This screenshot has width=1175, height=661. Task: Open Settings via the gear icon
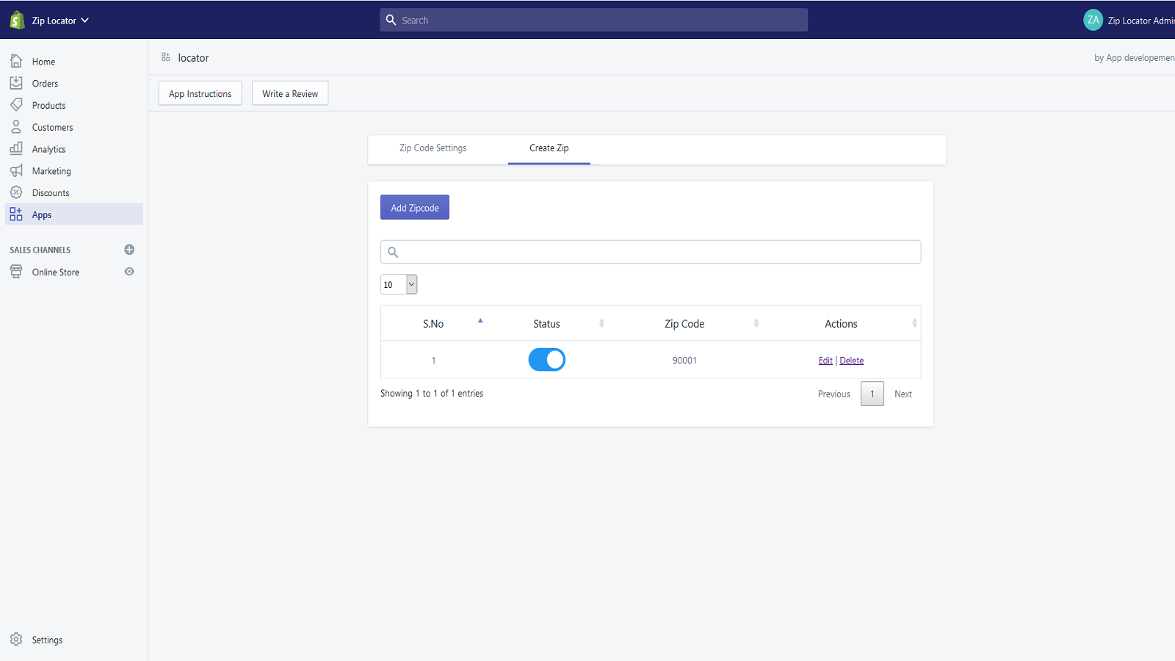pyautogui.click(x=16, y=640)
